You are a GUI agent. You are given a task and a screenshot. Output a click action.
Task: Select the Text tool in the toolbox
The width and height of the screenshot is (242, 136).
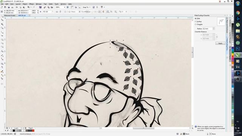(x=2, y=51)
